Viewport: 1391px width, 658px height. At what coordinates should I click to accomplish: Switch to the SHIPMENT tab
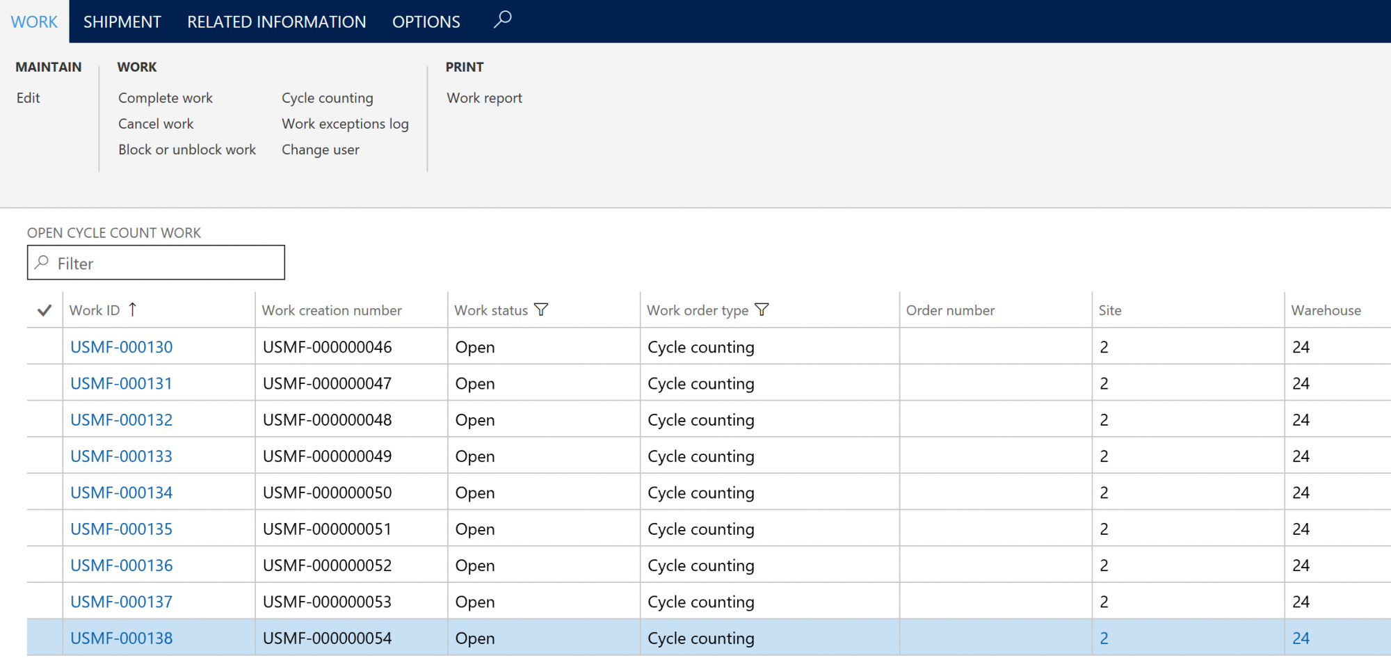[122, 21]
